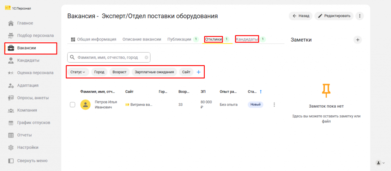Screen dimensions: 391x171
Task: Expand the Статус filter dropdown
Action: 78,72
